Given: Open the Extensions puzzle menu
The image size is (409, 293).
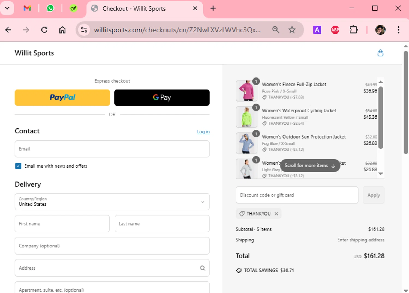Looking at the screenshot, I should pyautogui.click(x=354, y=30).
